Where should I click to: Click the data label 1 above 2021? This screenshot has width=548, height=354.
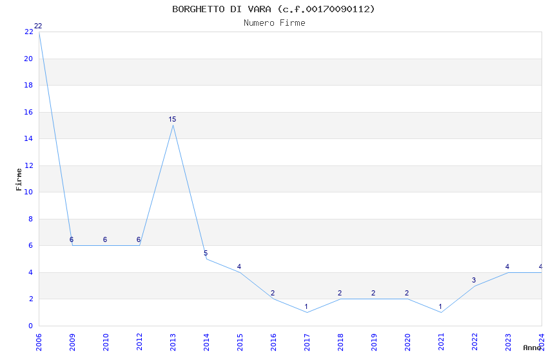440,307
